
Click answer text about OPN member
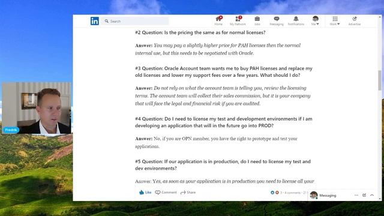click(216, 143)
